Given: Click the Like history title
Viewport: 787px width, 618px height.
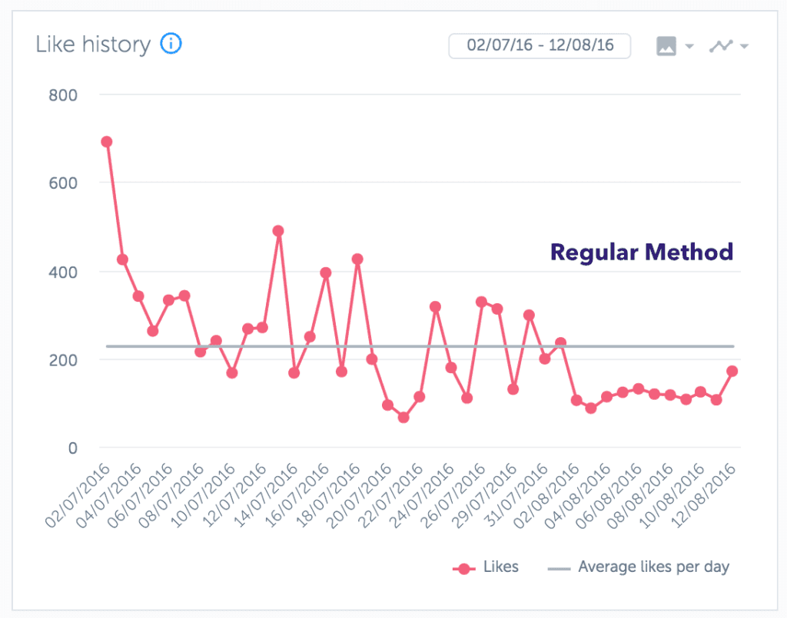Looking at the screenshot, I should point(93,45).
